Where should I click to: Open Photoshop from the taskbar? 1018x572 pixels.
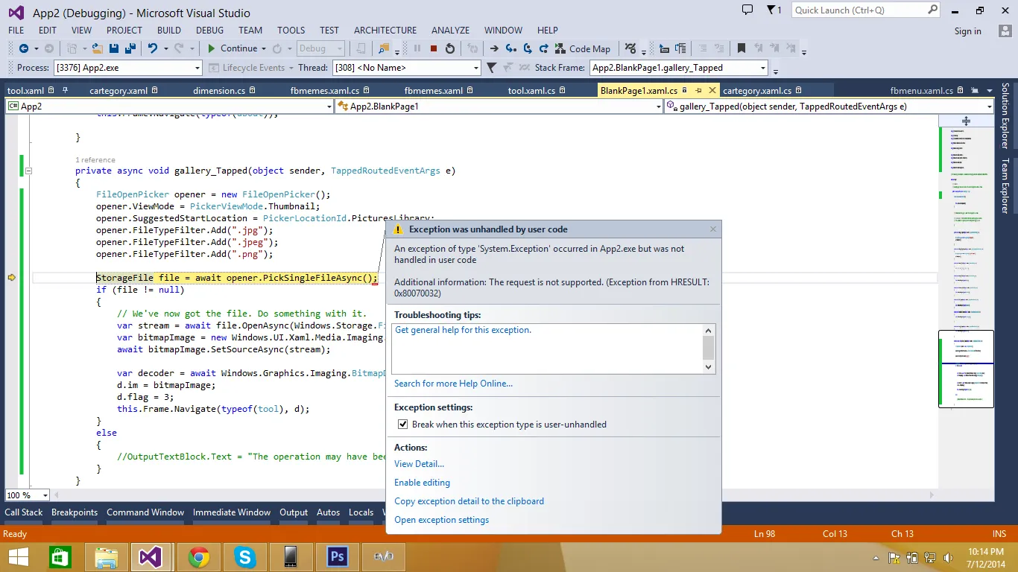337,556
